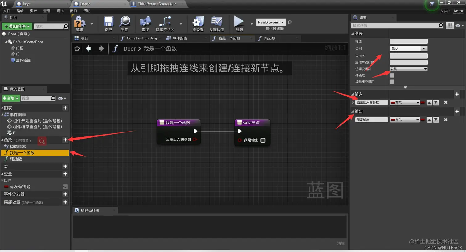Click the 查找 find binoculars icon
This screenshot has height=252, width=466.
[x=145, y=24]
